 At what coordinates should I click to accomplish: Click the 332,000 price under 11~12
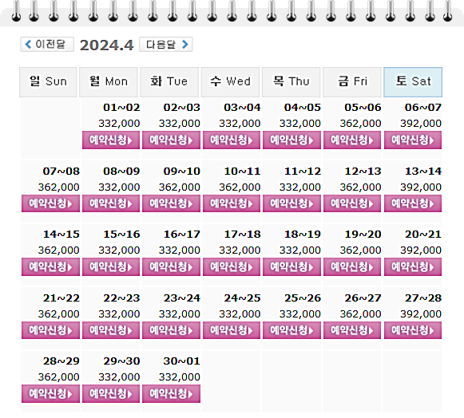point(300,187)
